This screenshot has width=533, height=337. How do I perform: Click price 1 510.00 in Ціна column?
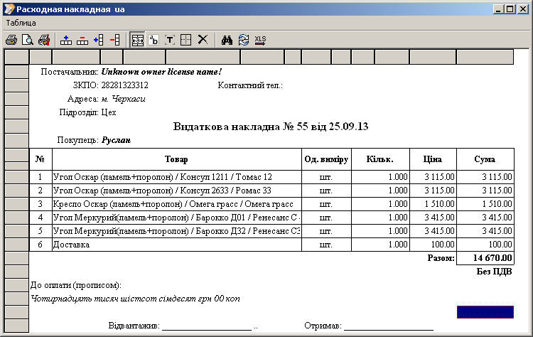pyautogui.click(x=433, y=204)
